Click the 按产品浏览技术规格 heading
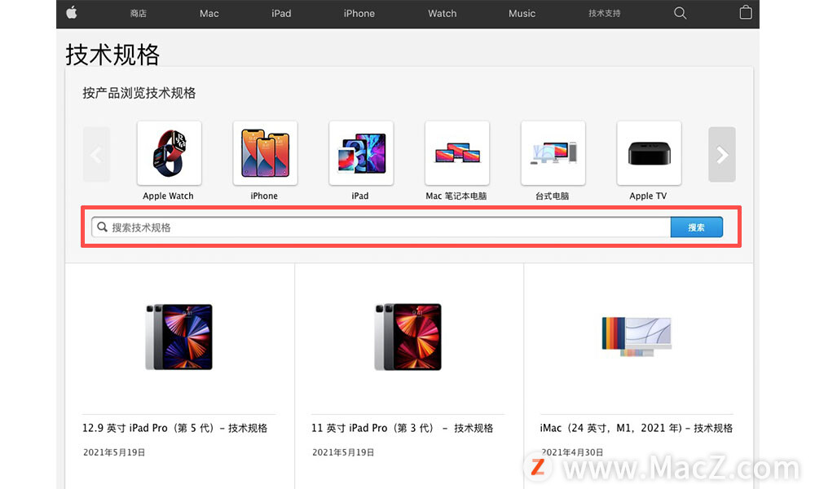 (139, 93)
